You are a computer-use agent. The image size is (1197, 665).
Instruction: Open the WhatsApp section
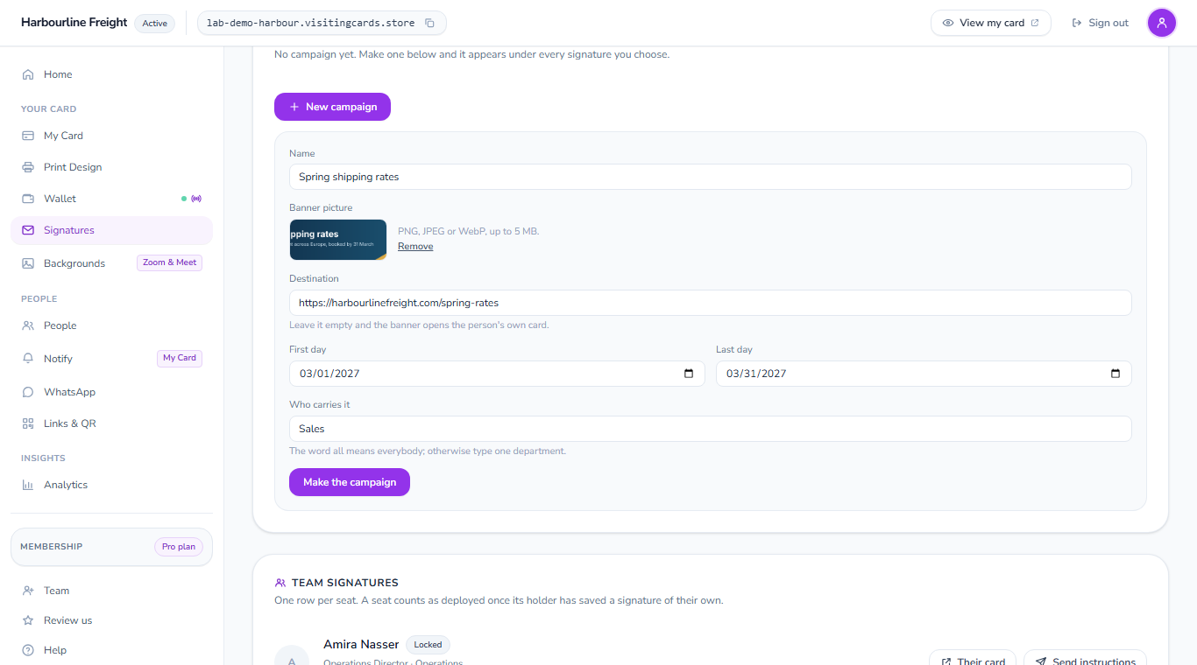pyautogui.click(x=111, y=392)
